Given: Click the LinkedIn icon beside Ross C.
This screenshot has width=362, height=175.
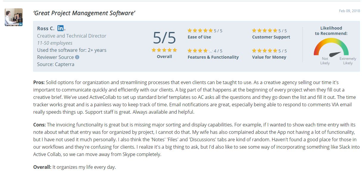Looking at the screenshot, I should (x=60, y=28).
